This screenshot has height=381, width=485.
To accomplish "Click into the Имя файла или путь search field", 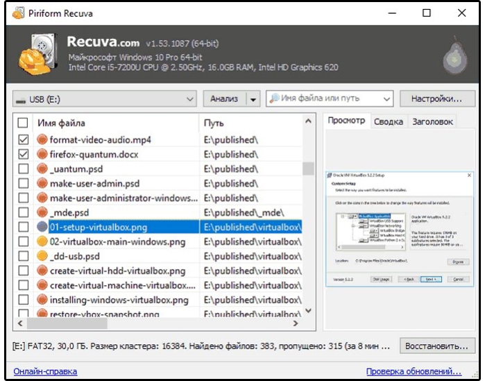I will point(330,99).
